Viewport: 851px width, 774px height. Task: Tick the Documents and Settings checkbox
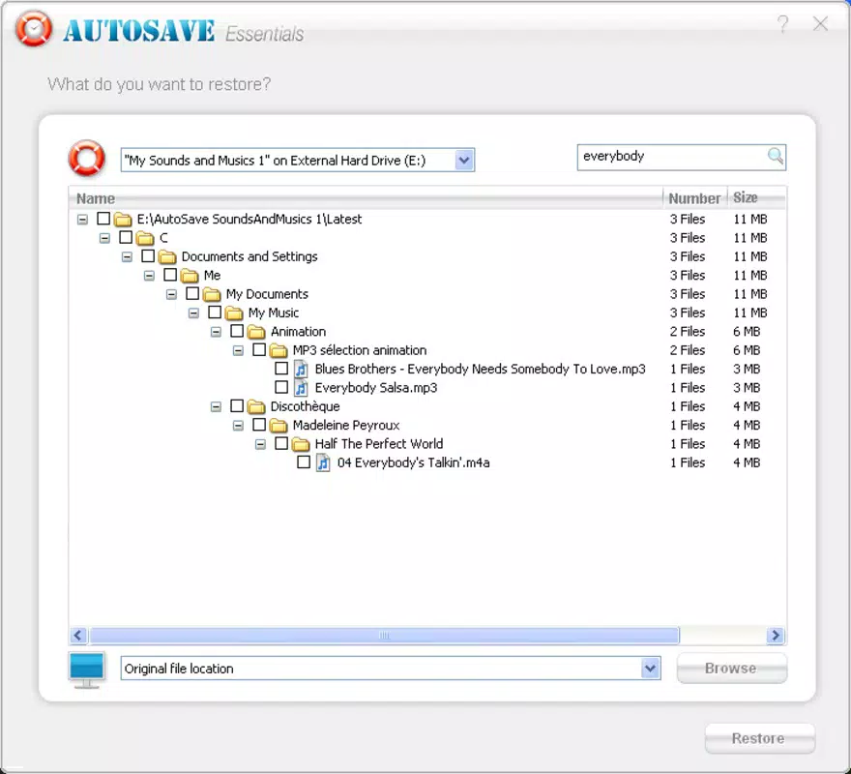pyautogui.click(x=148, y=255)
